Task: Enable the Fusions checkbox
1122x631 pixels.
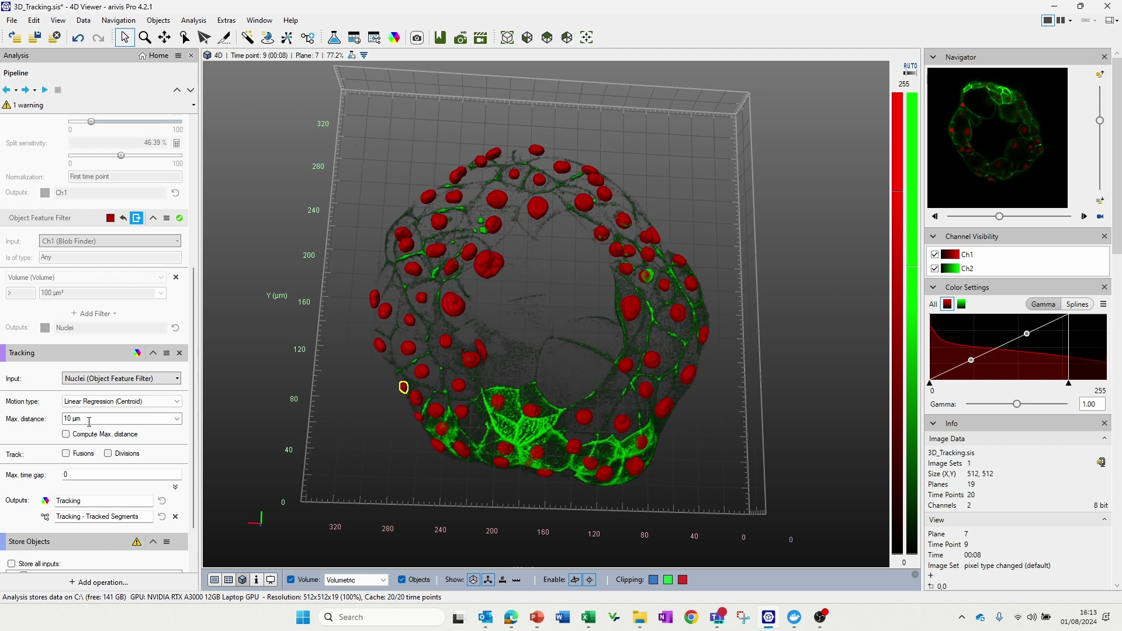Action: (66, 453)
